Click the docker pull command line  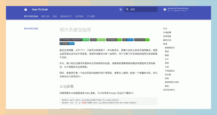pos(90,100)
